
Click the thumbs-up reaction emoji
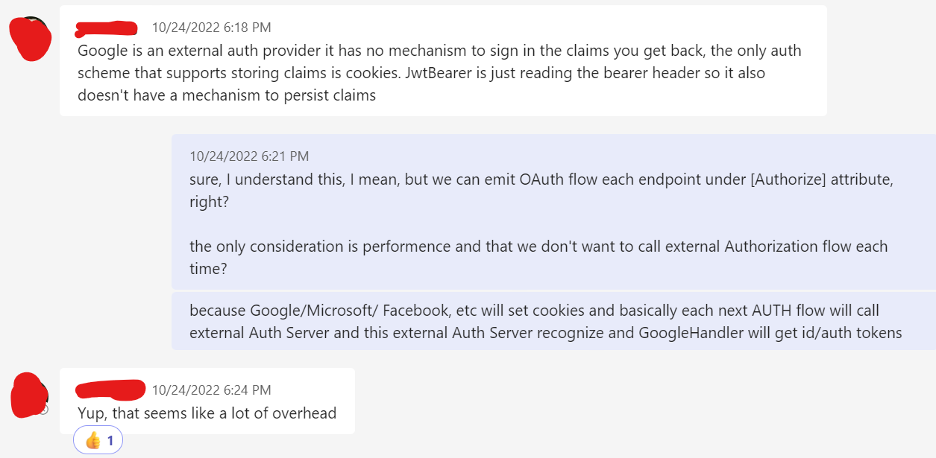[x=92, y=440]
